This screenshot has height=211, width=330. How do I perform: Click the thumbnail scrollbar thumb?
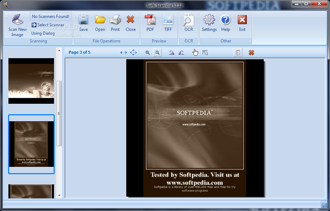[x=59, y=114]
